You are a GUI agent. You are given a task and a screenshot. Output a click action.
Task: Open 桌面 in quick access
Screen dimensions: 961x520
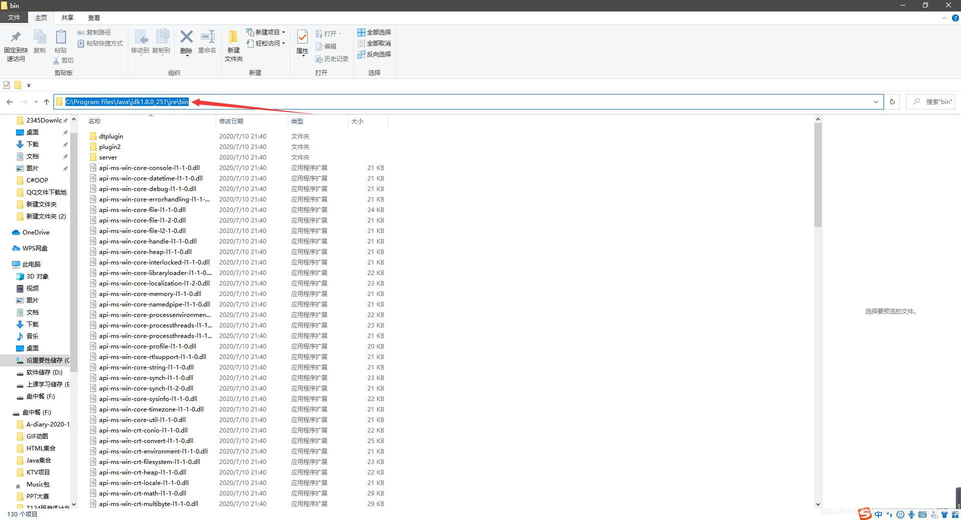[x=33, y=132]
